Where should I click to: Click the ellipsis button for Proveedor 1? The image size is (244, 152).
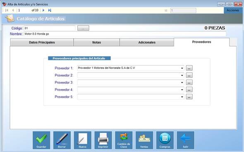click(189, 68)
